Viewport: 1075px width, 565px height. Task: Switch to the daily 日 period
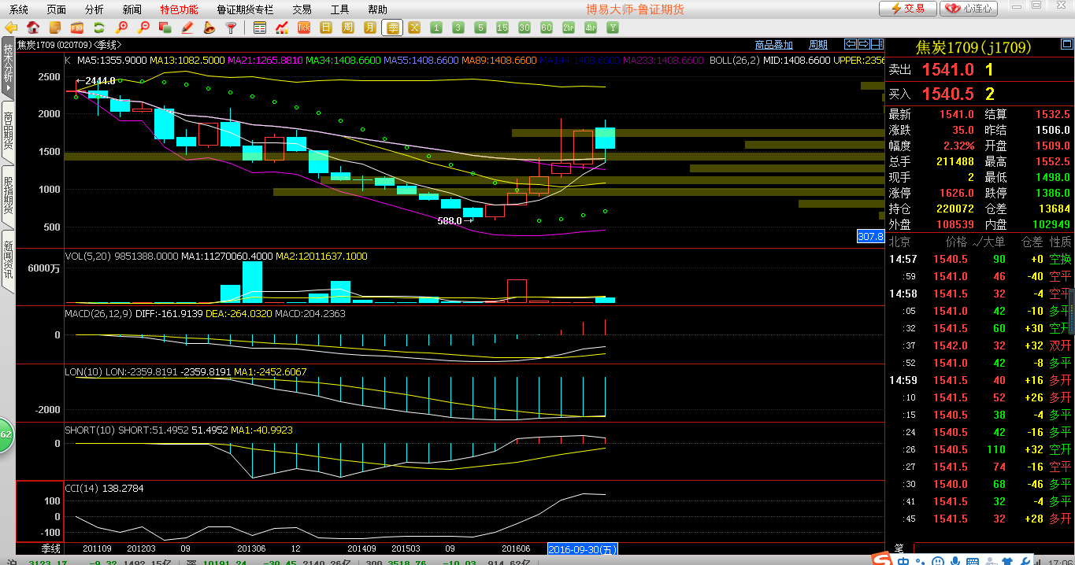tap(326, 28)
